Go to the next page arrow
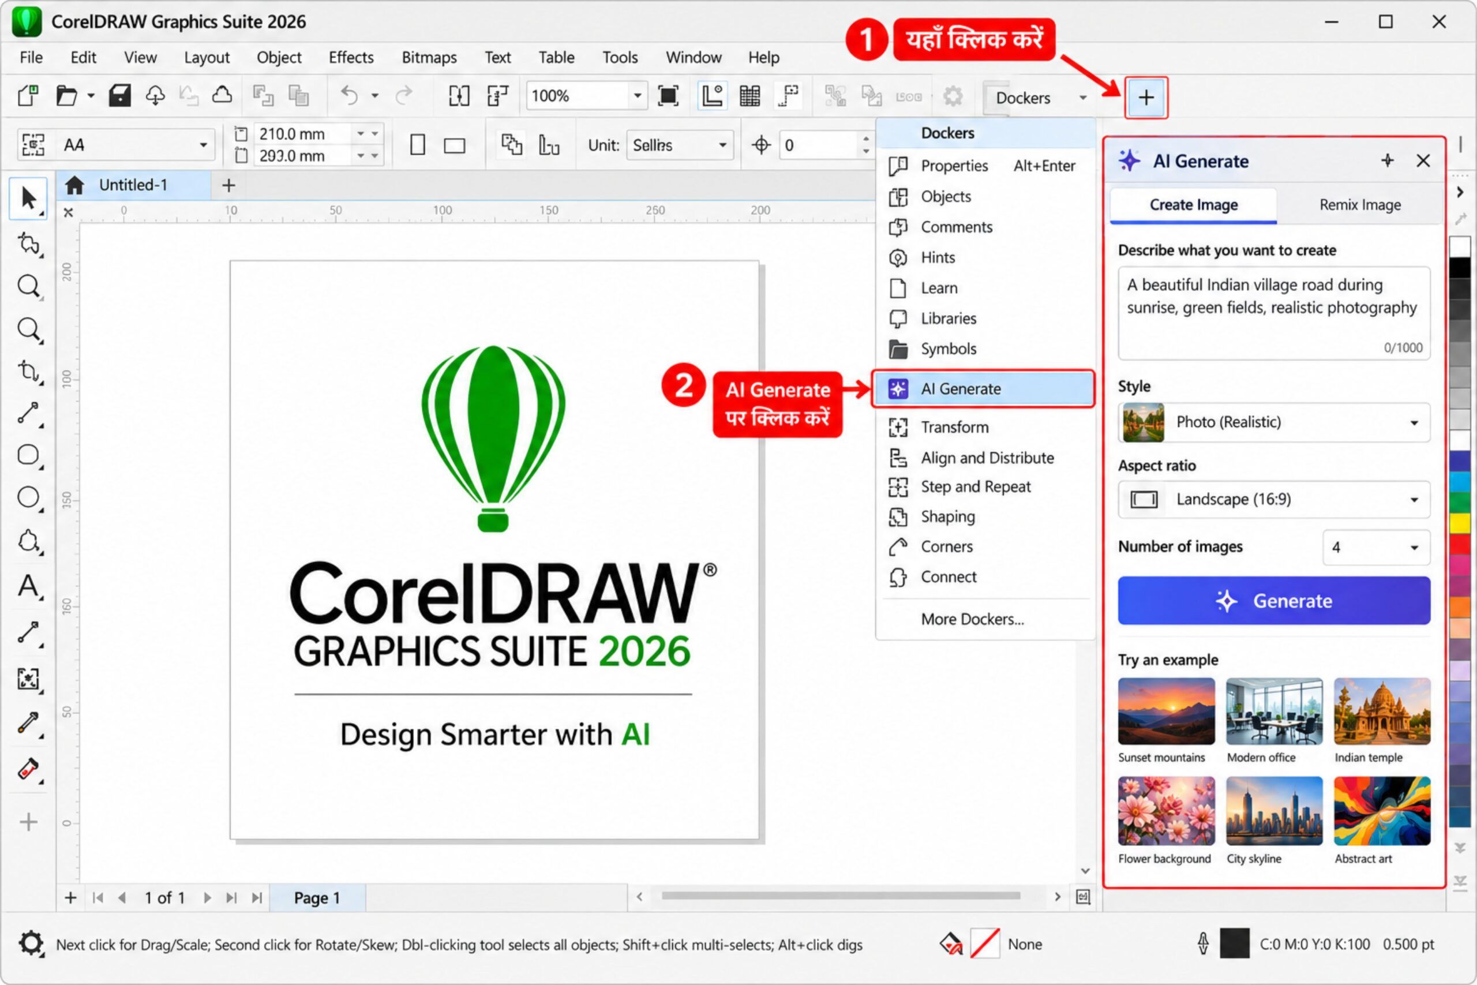Image resolution: width=1477 pixels, height=985 pixels. (x=207, y=898)
